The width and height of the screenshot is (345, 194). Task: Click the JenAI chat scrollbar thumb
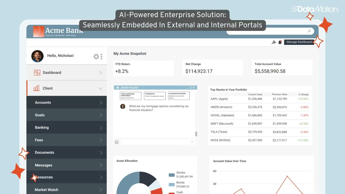(196, 134)
